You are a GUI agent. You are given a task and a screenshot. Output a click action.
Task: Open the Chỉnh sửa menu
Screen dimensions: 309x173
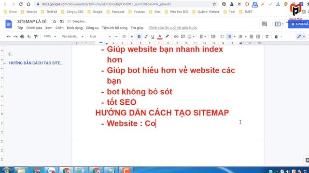tap(34, 28)
